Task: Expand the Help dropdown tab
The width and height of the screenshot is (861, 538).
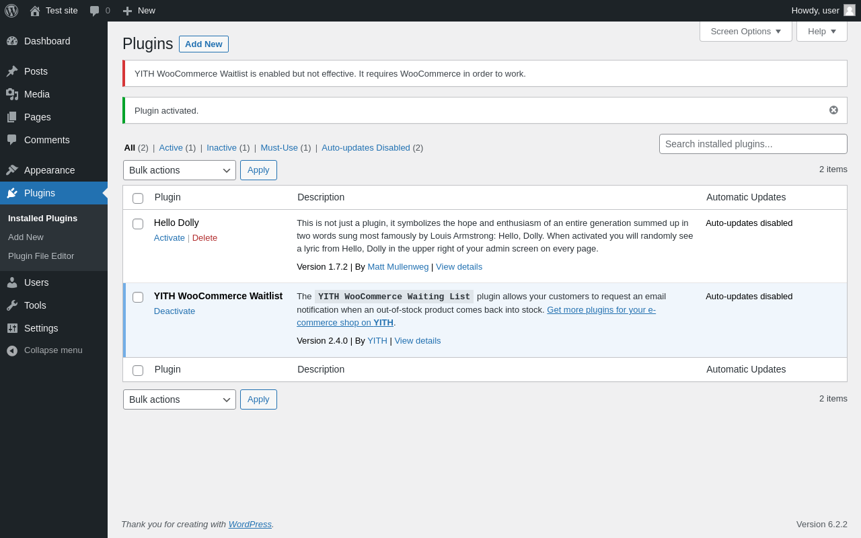Action: pyautogui.click(x=821, y=31)
